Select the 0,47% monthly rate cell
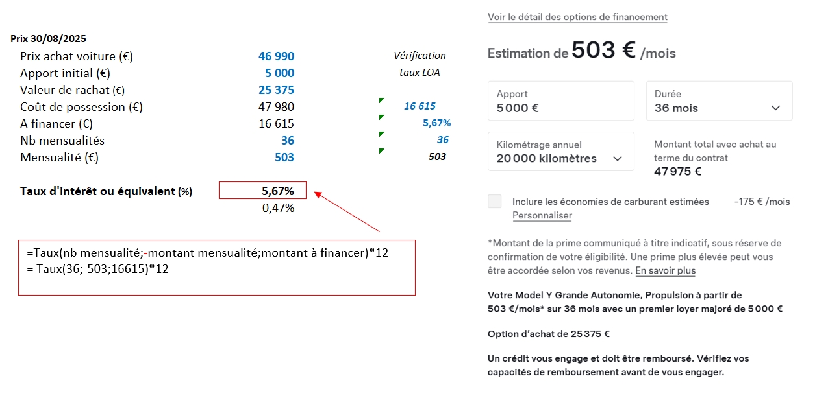 point(278,208)
